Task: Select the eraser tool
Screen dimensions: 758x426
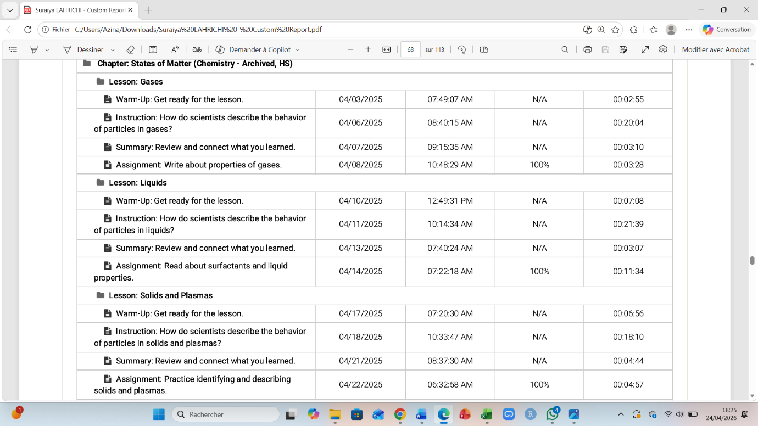Action: [130, 49]
